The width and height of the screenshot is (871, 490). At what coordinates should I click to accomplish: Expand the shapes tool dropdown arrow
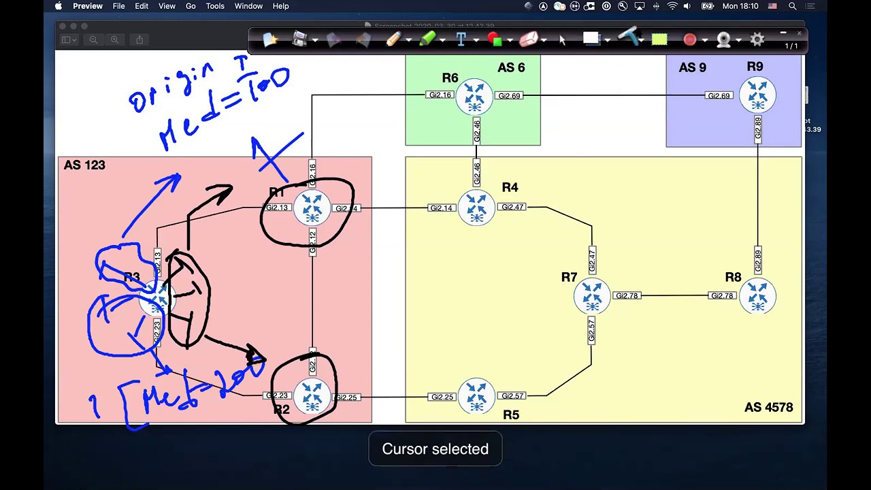(510, 41)
